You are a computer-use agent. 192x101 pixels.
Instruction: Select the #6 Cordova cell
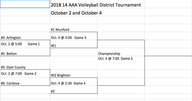[25, 82]
